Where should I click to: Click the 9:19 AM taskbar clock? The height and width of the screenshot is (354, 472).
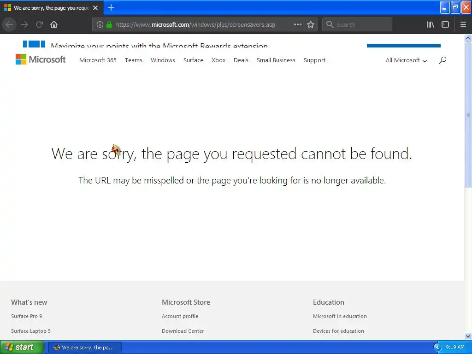[x=455, y=347]
